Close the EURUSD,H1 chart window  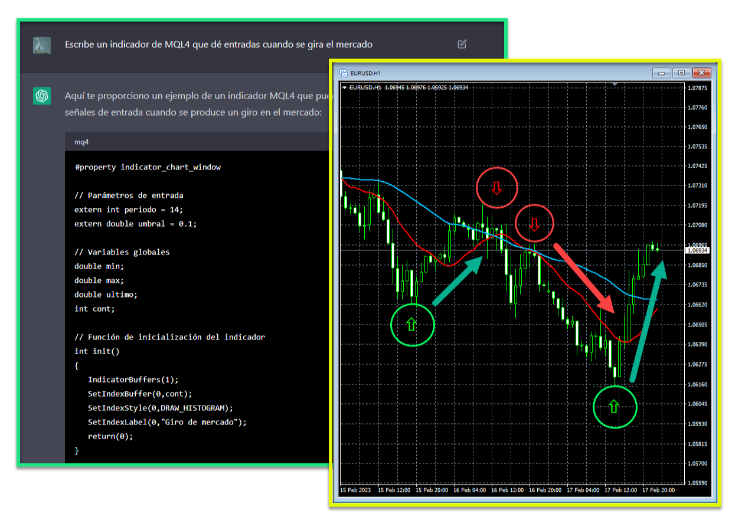701,73
